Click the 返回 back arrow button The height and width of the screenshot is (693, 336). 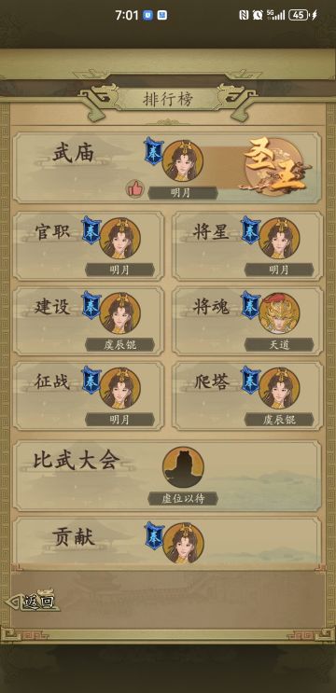(32, 601)
